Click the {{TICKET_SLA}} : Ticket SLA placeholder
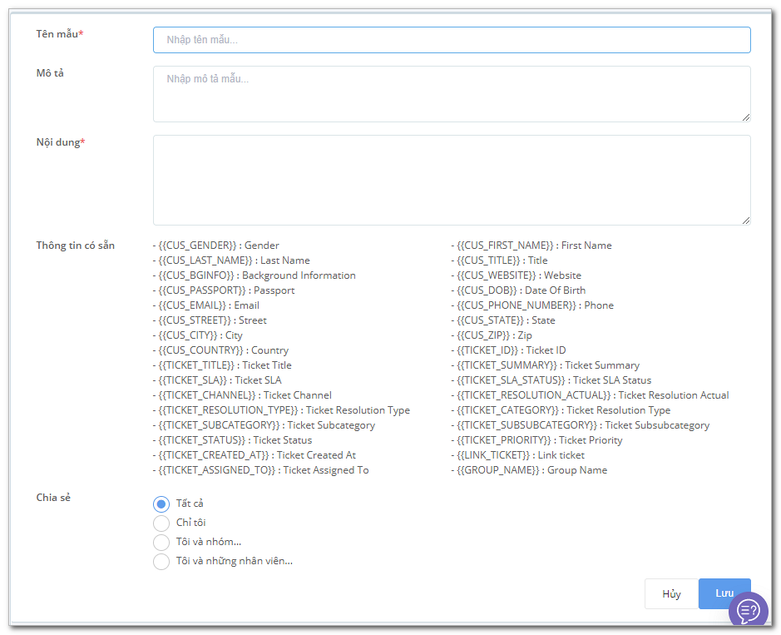781x635 pixels. [x=217, y=380]
